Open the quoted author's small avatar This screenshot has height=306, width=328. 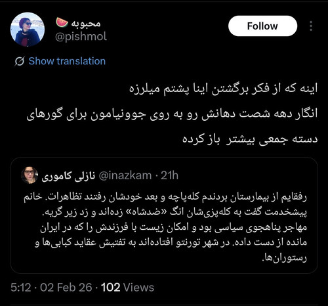click(x=30, y=175)
